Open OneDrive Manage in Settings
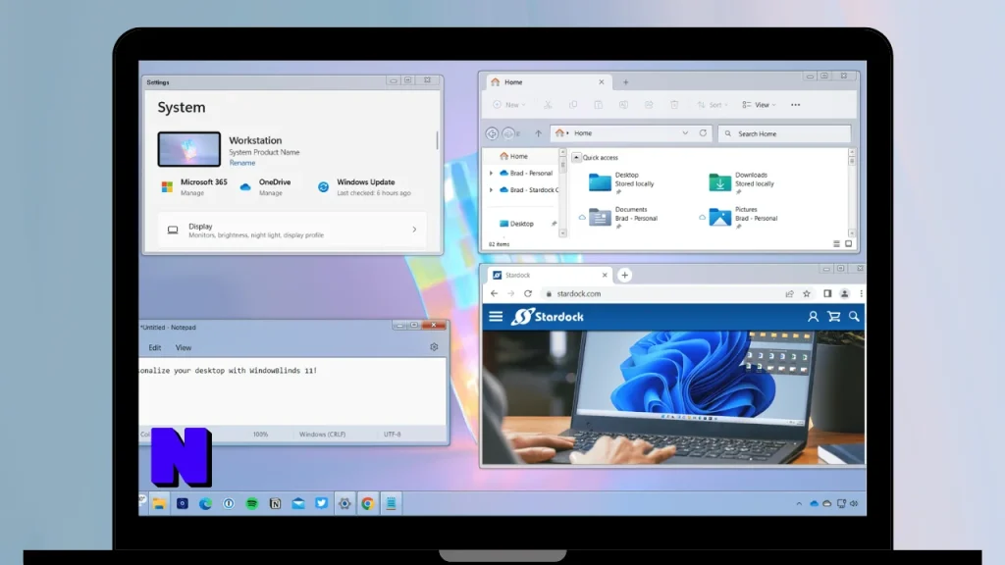The width and height of the screenshot is (1005, 565). [265, 187]
